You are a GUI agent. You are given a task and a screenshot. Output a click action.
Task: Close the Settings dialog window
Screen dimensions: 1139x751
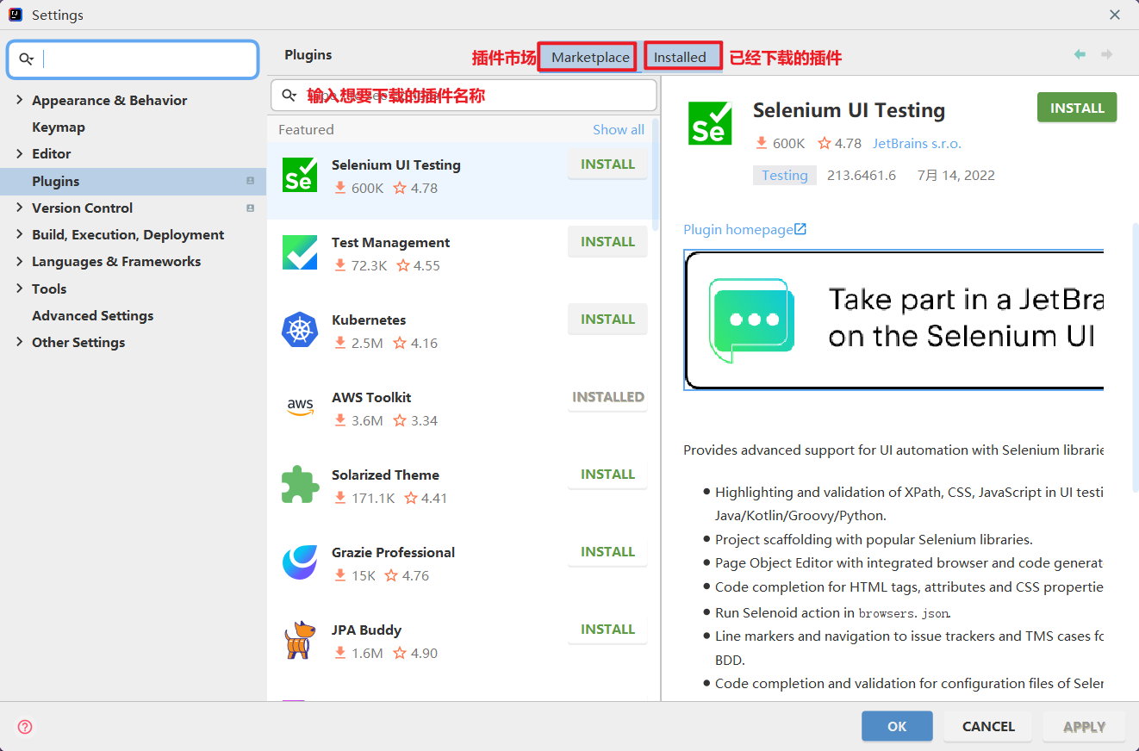pos(1115,15)
